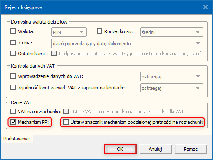Enable VAT na rozrachunku checkbox
213x160 pixels.
pyautogui.click(x=13, y=112)
